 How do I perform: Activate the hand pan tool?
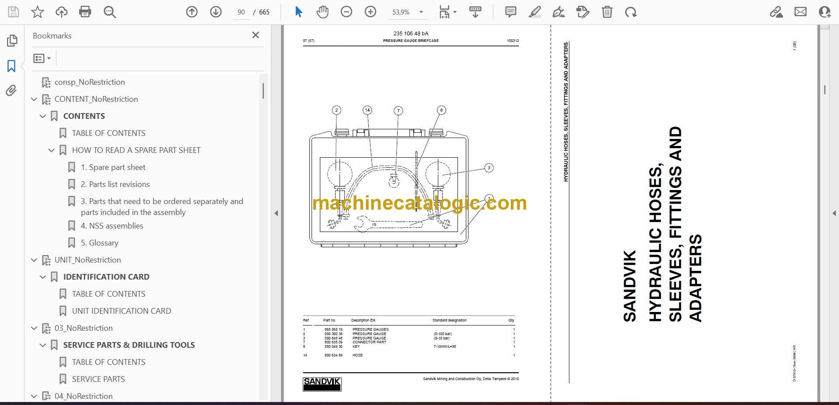tap(322, 12)
